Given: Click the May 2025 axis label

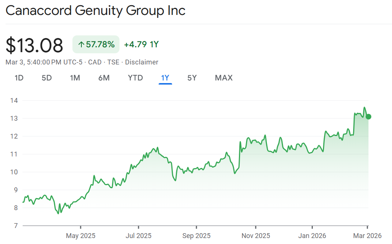Looking at the screenshot, I should pyautogui.click(x=81, y=236).
